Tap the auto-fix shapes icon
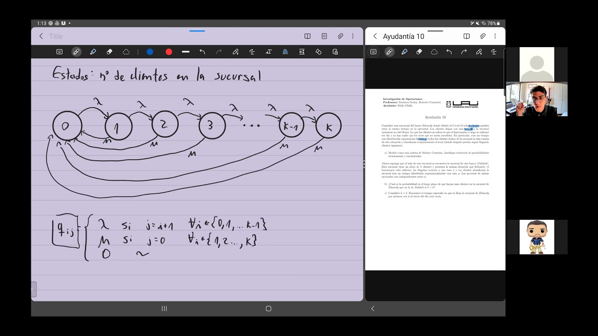 pyautogui.click(x=319, y=52)
